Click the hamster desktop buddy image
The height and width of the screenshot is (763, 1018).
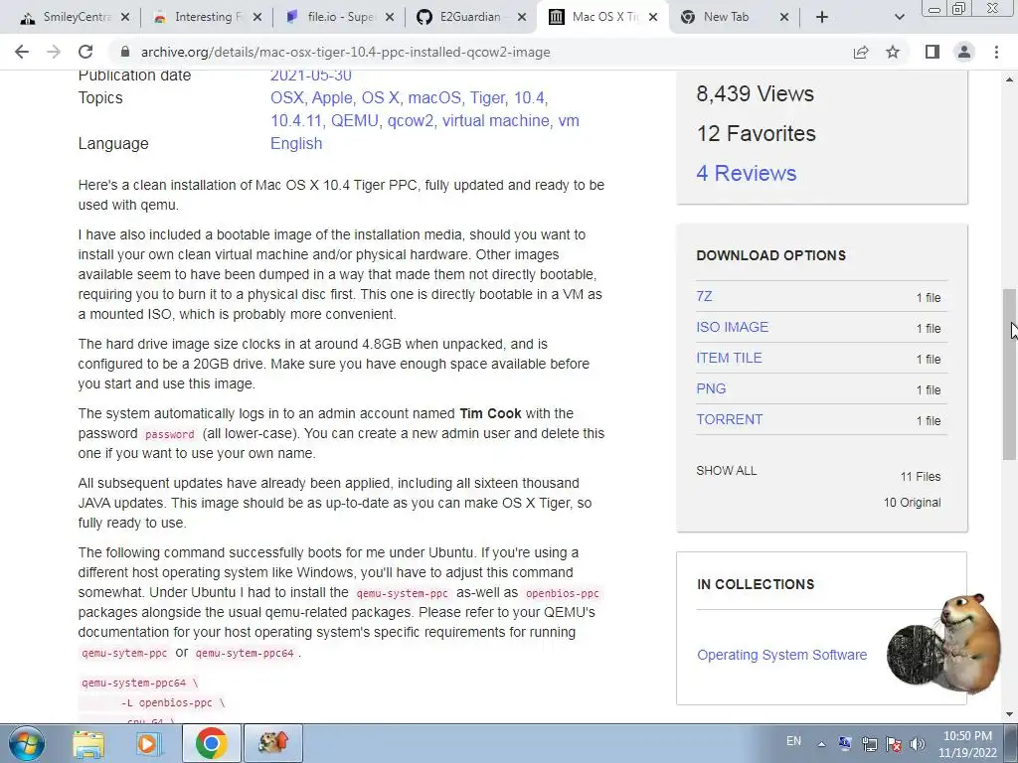click(x=944, y=644)
